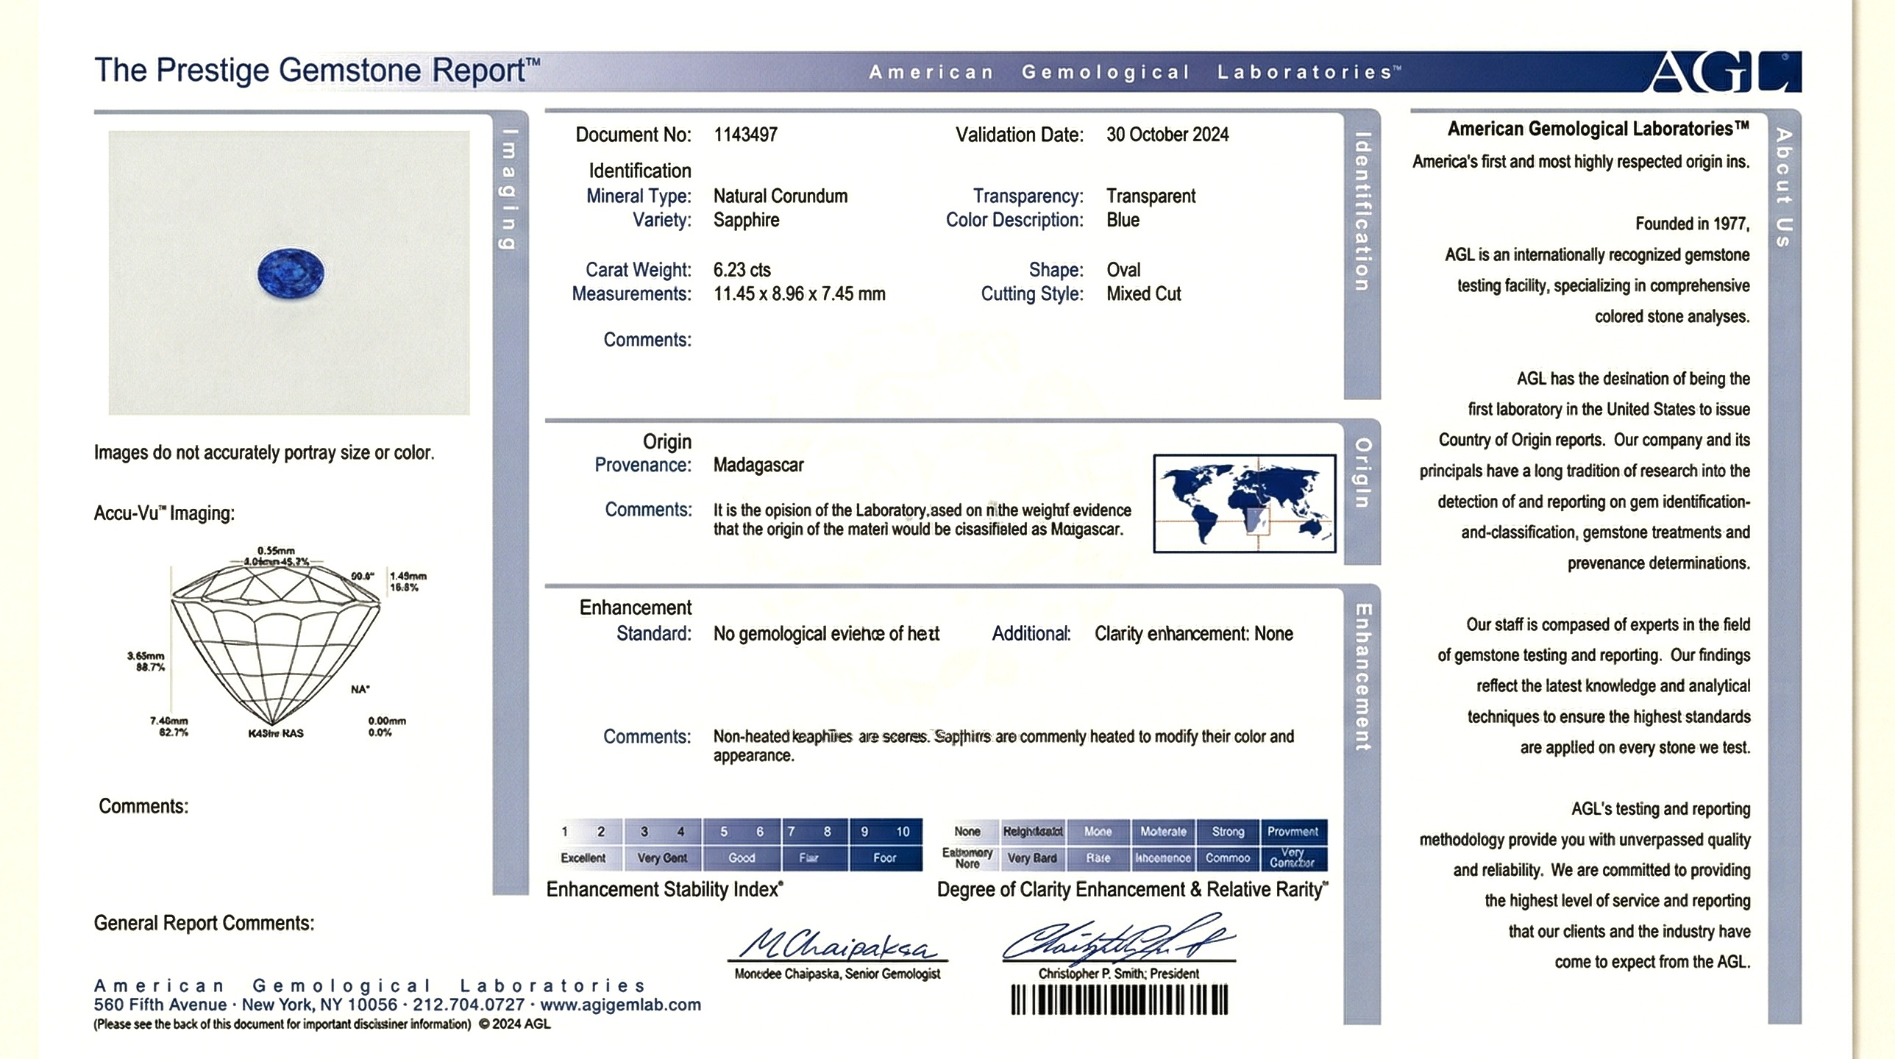Click the 1.49mm 16.8% diagram label
The height and width of the screenshot is (1059, 1895).
click(x=408, y=582)
